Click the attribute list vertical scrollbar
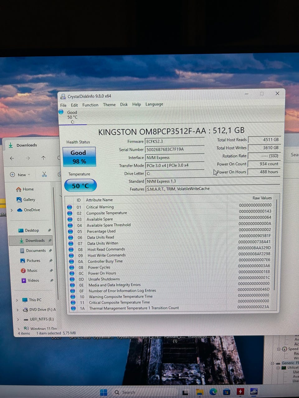 click(x=276, y=246)
